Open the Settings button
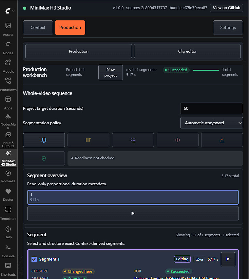 pyautogui.click(x=228, y=28)
